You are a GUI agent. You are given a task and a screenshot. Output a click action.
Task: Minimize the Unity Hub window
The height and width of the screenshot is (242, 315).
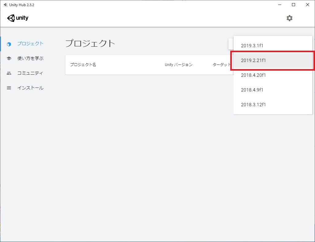point(279,5)
